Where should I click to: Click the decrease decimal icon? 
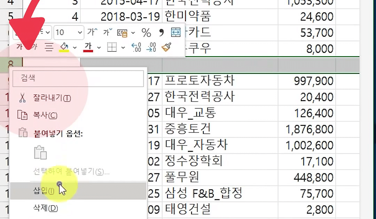point(151,47)
